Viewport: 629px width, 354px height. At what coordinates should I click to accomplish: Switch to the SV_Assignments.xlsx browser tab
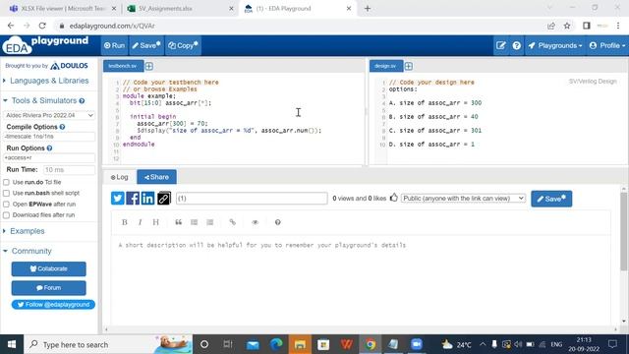click(179, 9)
